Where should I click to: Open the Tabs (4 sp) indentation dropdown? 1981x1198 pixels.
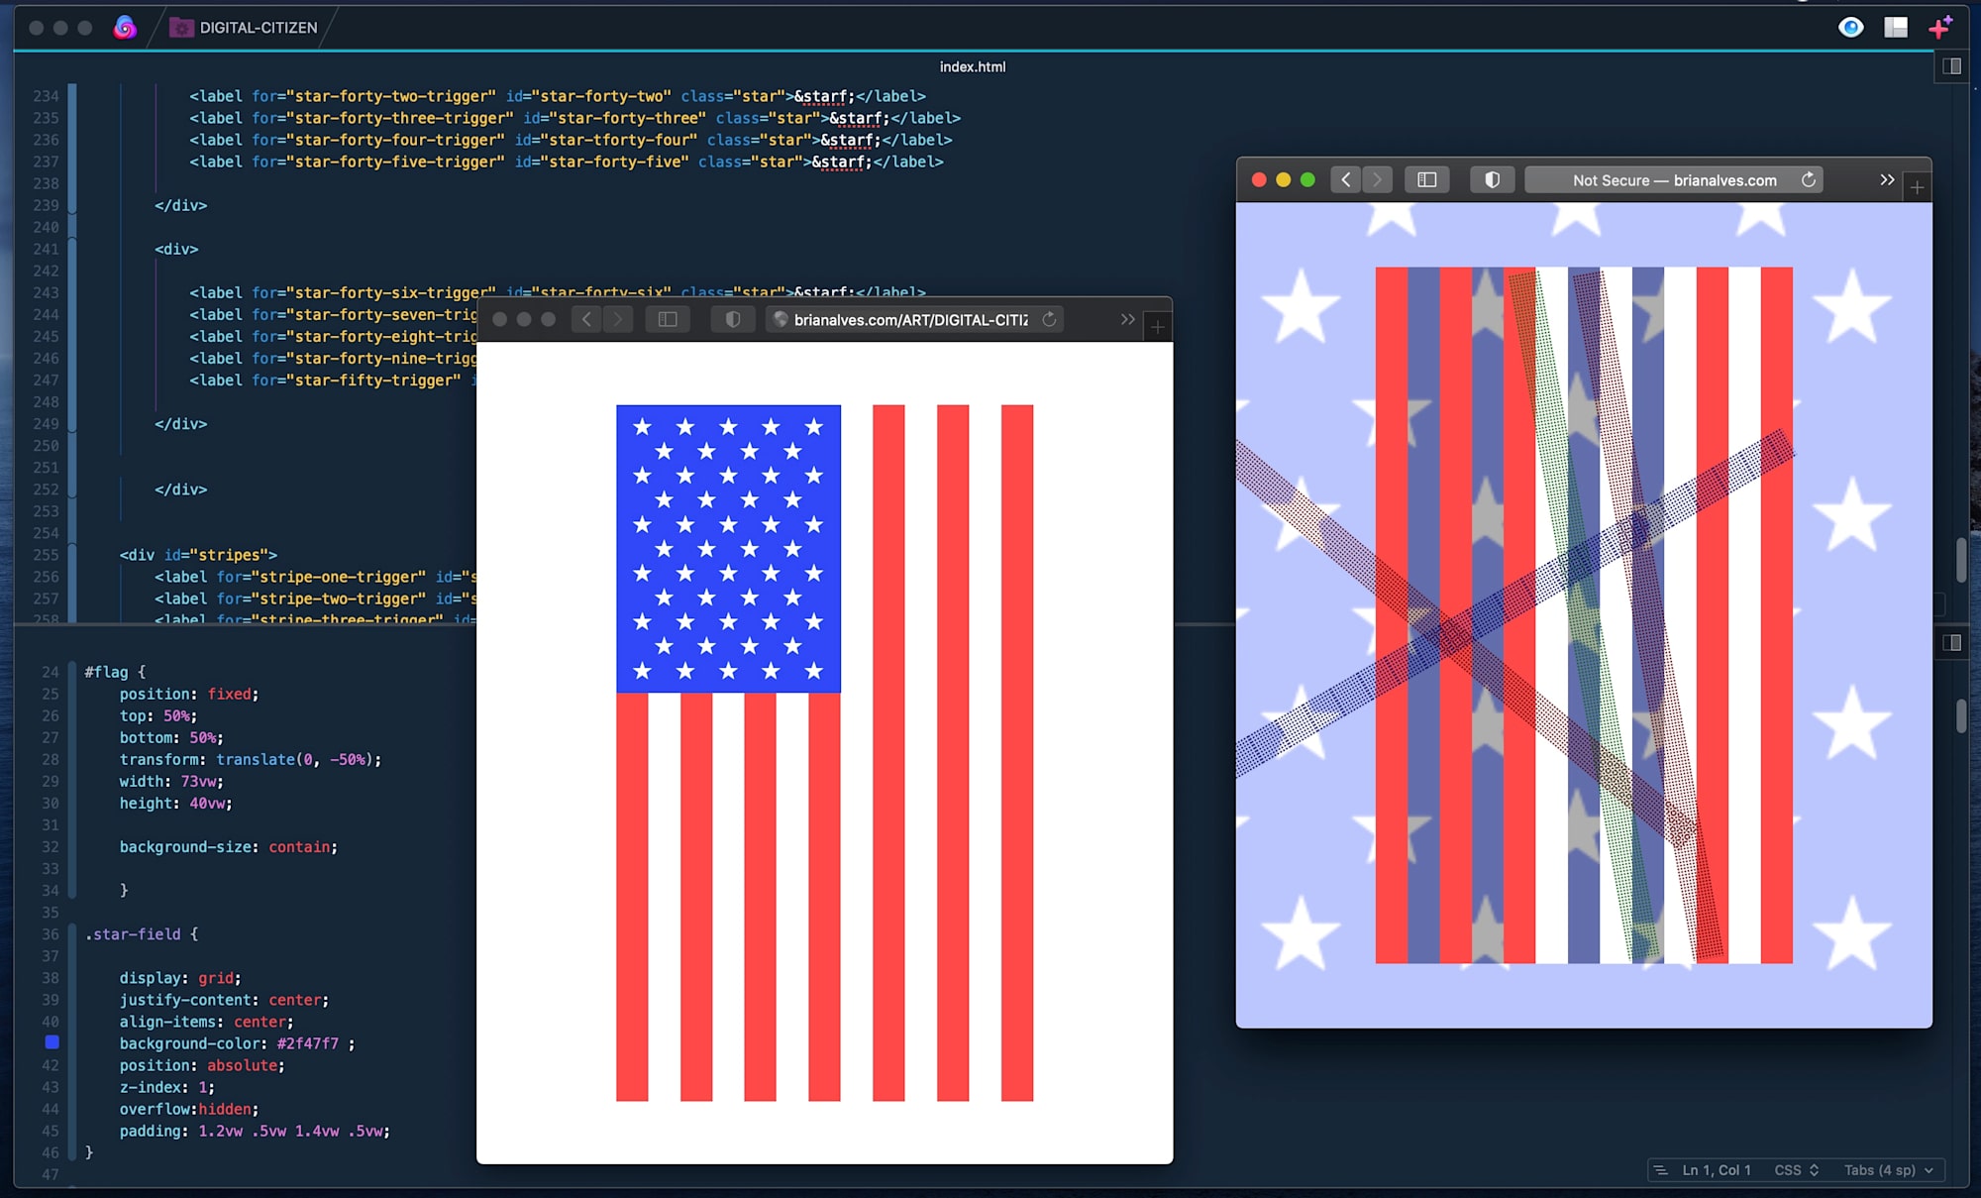[x=1888, y=1169]
